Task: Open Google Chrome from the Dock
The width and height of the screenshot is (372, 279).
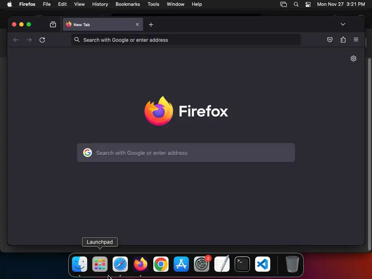Action: click(x=161, y=264)
